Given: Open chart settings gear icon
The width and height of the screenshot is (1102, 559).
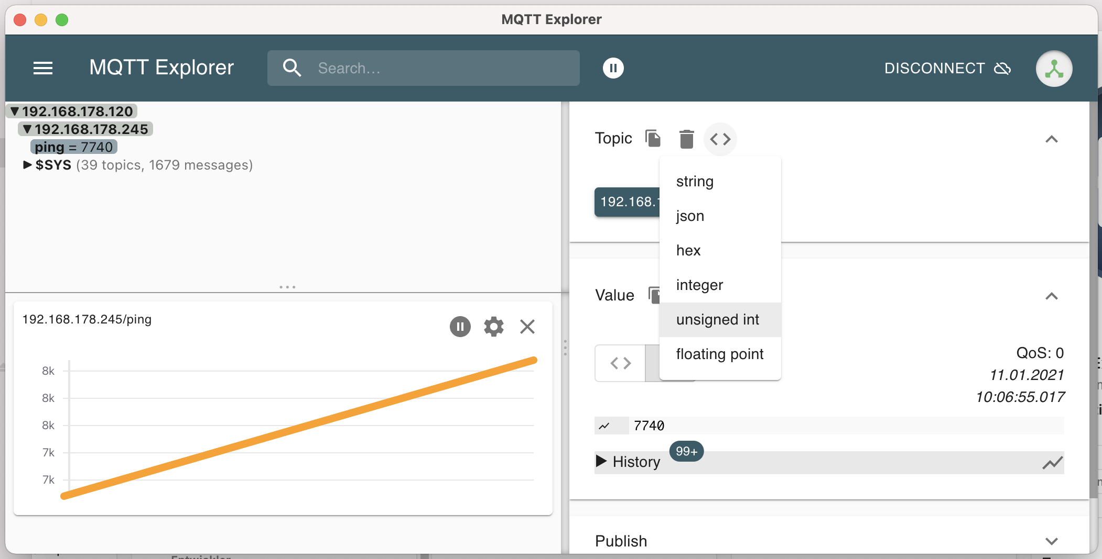Looking at the screenshot, I should click(494, 327).
